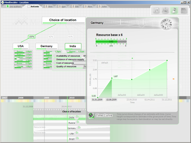
Task: Toggle the Cost of resources checkbox
Action: coord(55,63)
